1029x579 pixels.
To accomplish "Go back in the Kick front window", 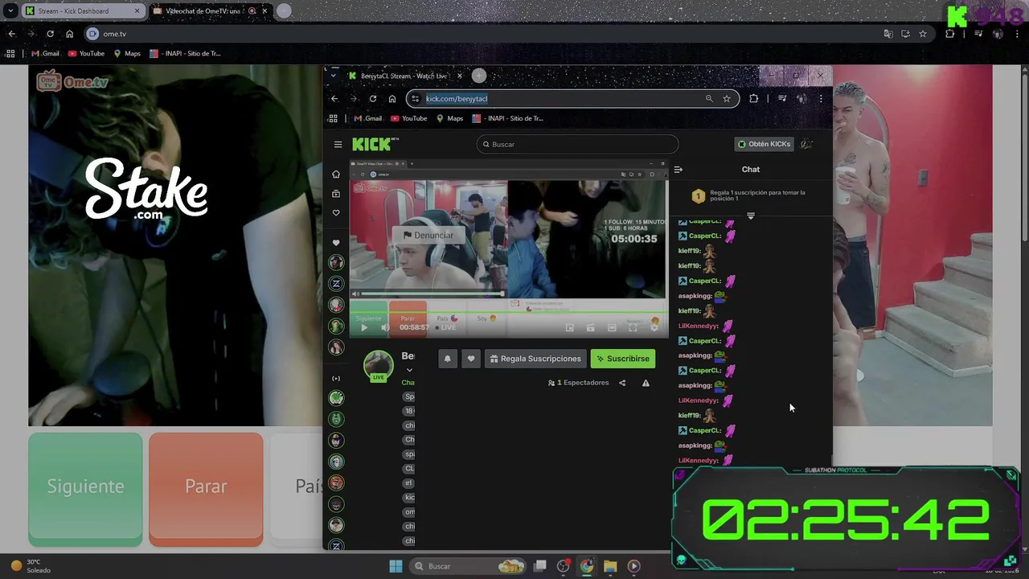I will tap(334, 98).
